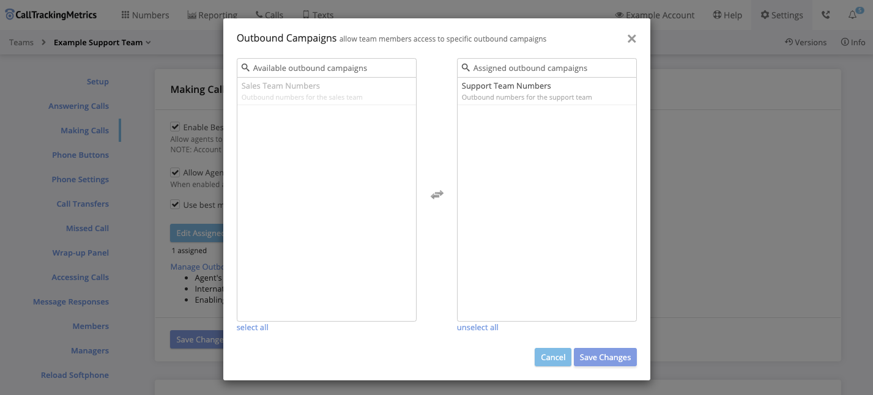Select Support Team Numbers campaign
The image size is (873, 395).
(546, 91)
